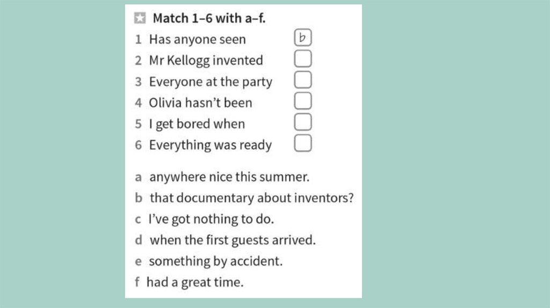Screen dimensions: 550x308
Task: Select sentence start 'Olivia hasn't been'
Action: 200,102
